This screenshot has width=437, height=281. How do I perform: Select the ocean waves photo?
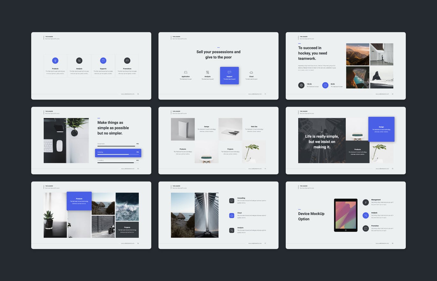(x=127, y=207)
